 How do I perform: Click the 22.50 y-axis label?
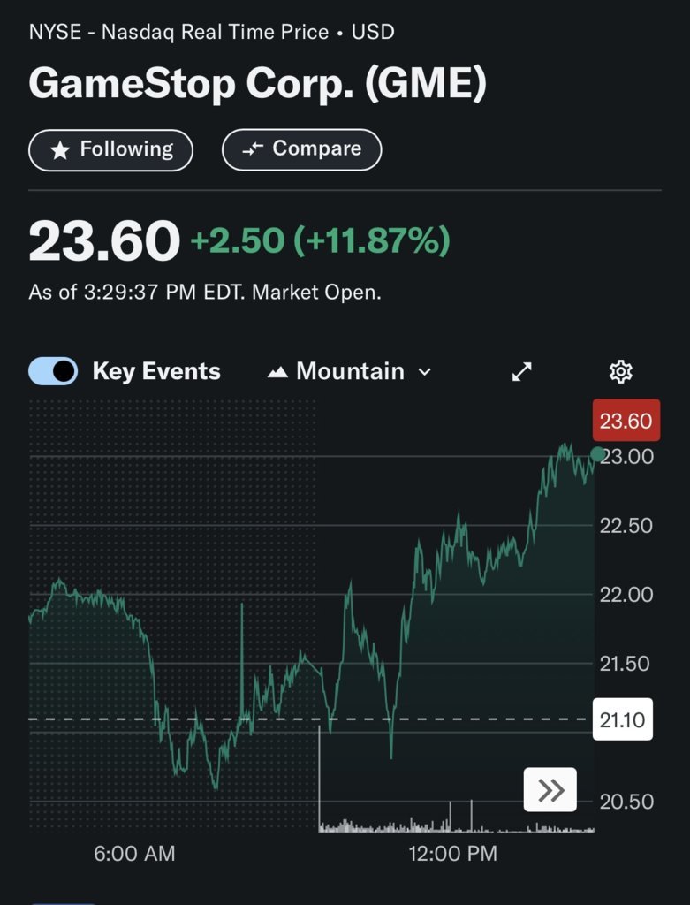(x=626, y=526)
